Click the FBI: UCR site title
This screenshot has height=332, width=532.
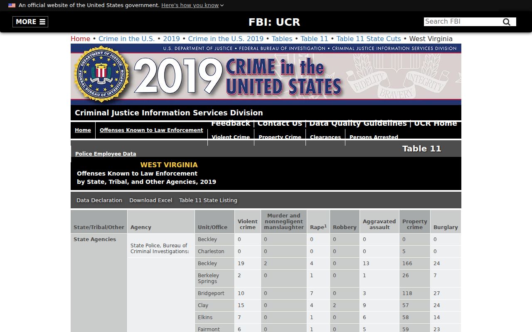(x=274, y=22)
